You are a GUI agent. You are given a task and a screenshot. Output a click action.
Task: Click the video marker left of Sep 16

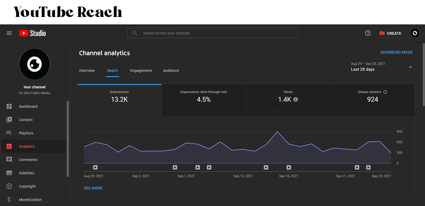point(266,168)
